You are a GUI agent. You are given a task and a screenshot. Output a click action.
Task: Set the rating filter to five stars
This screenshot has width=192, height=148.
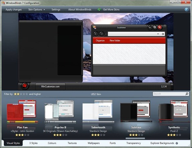click(x=27, y=94)
